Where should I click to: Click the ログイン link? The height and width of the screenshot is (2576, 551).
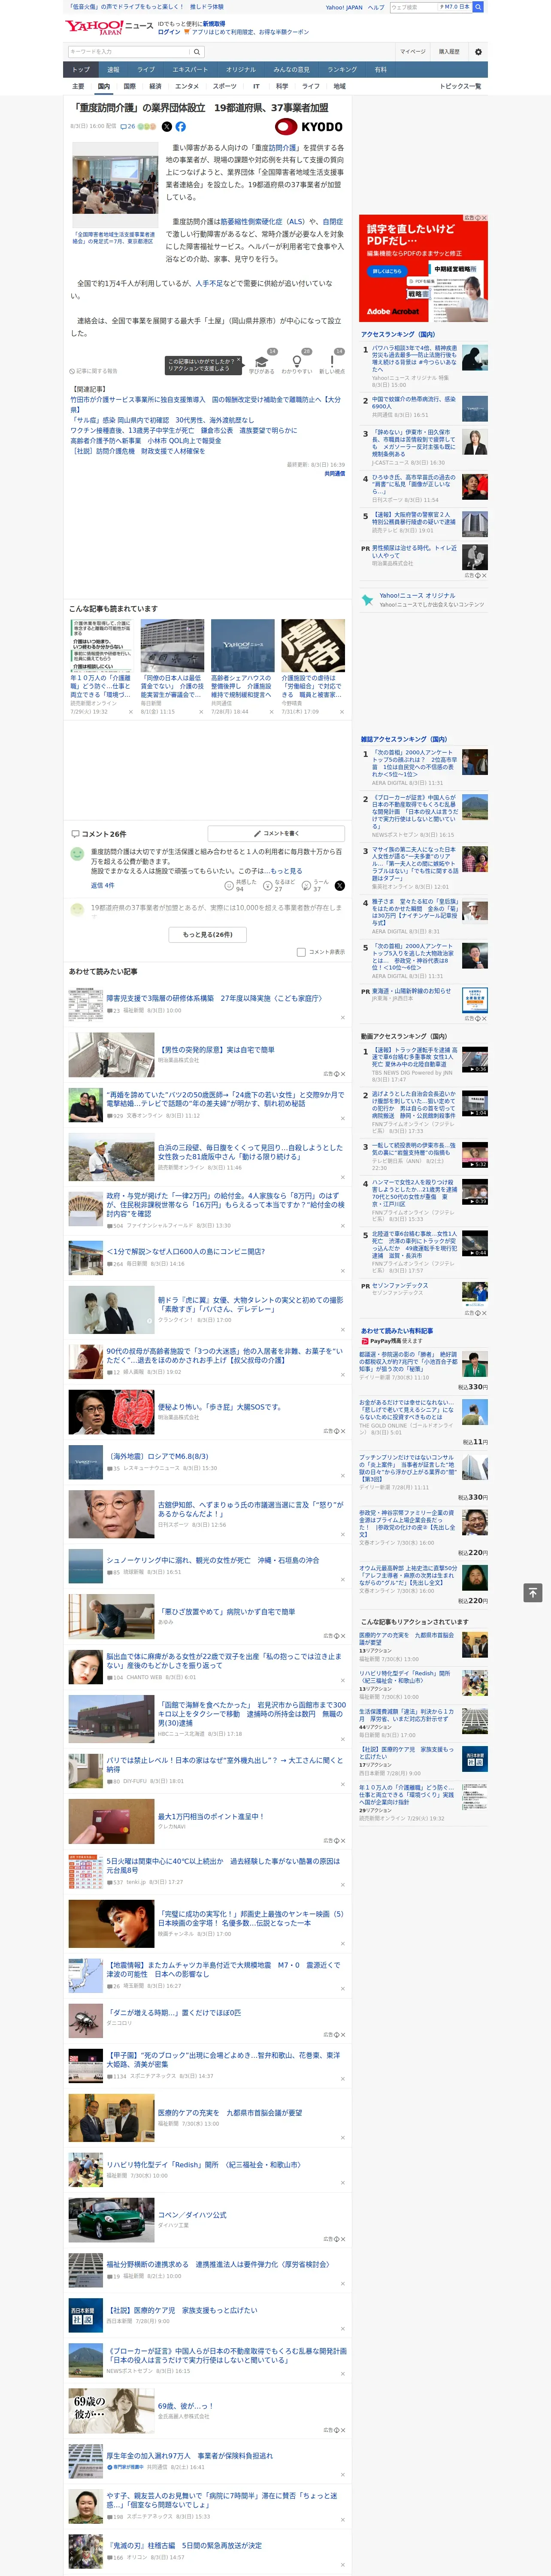point(169,32)
